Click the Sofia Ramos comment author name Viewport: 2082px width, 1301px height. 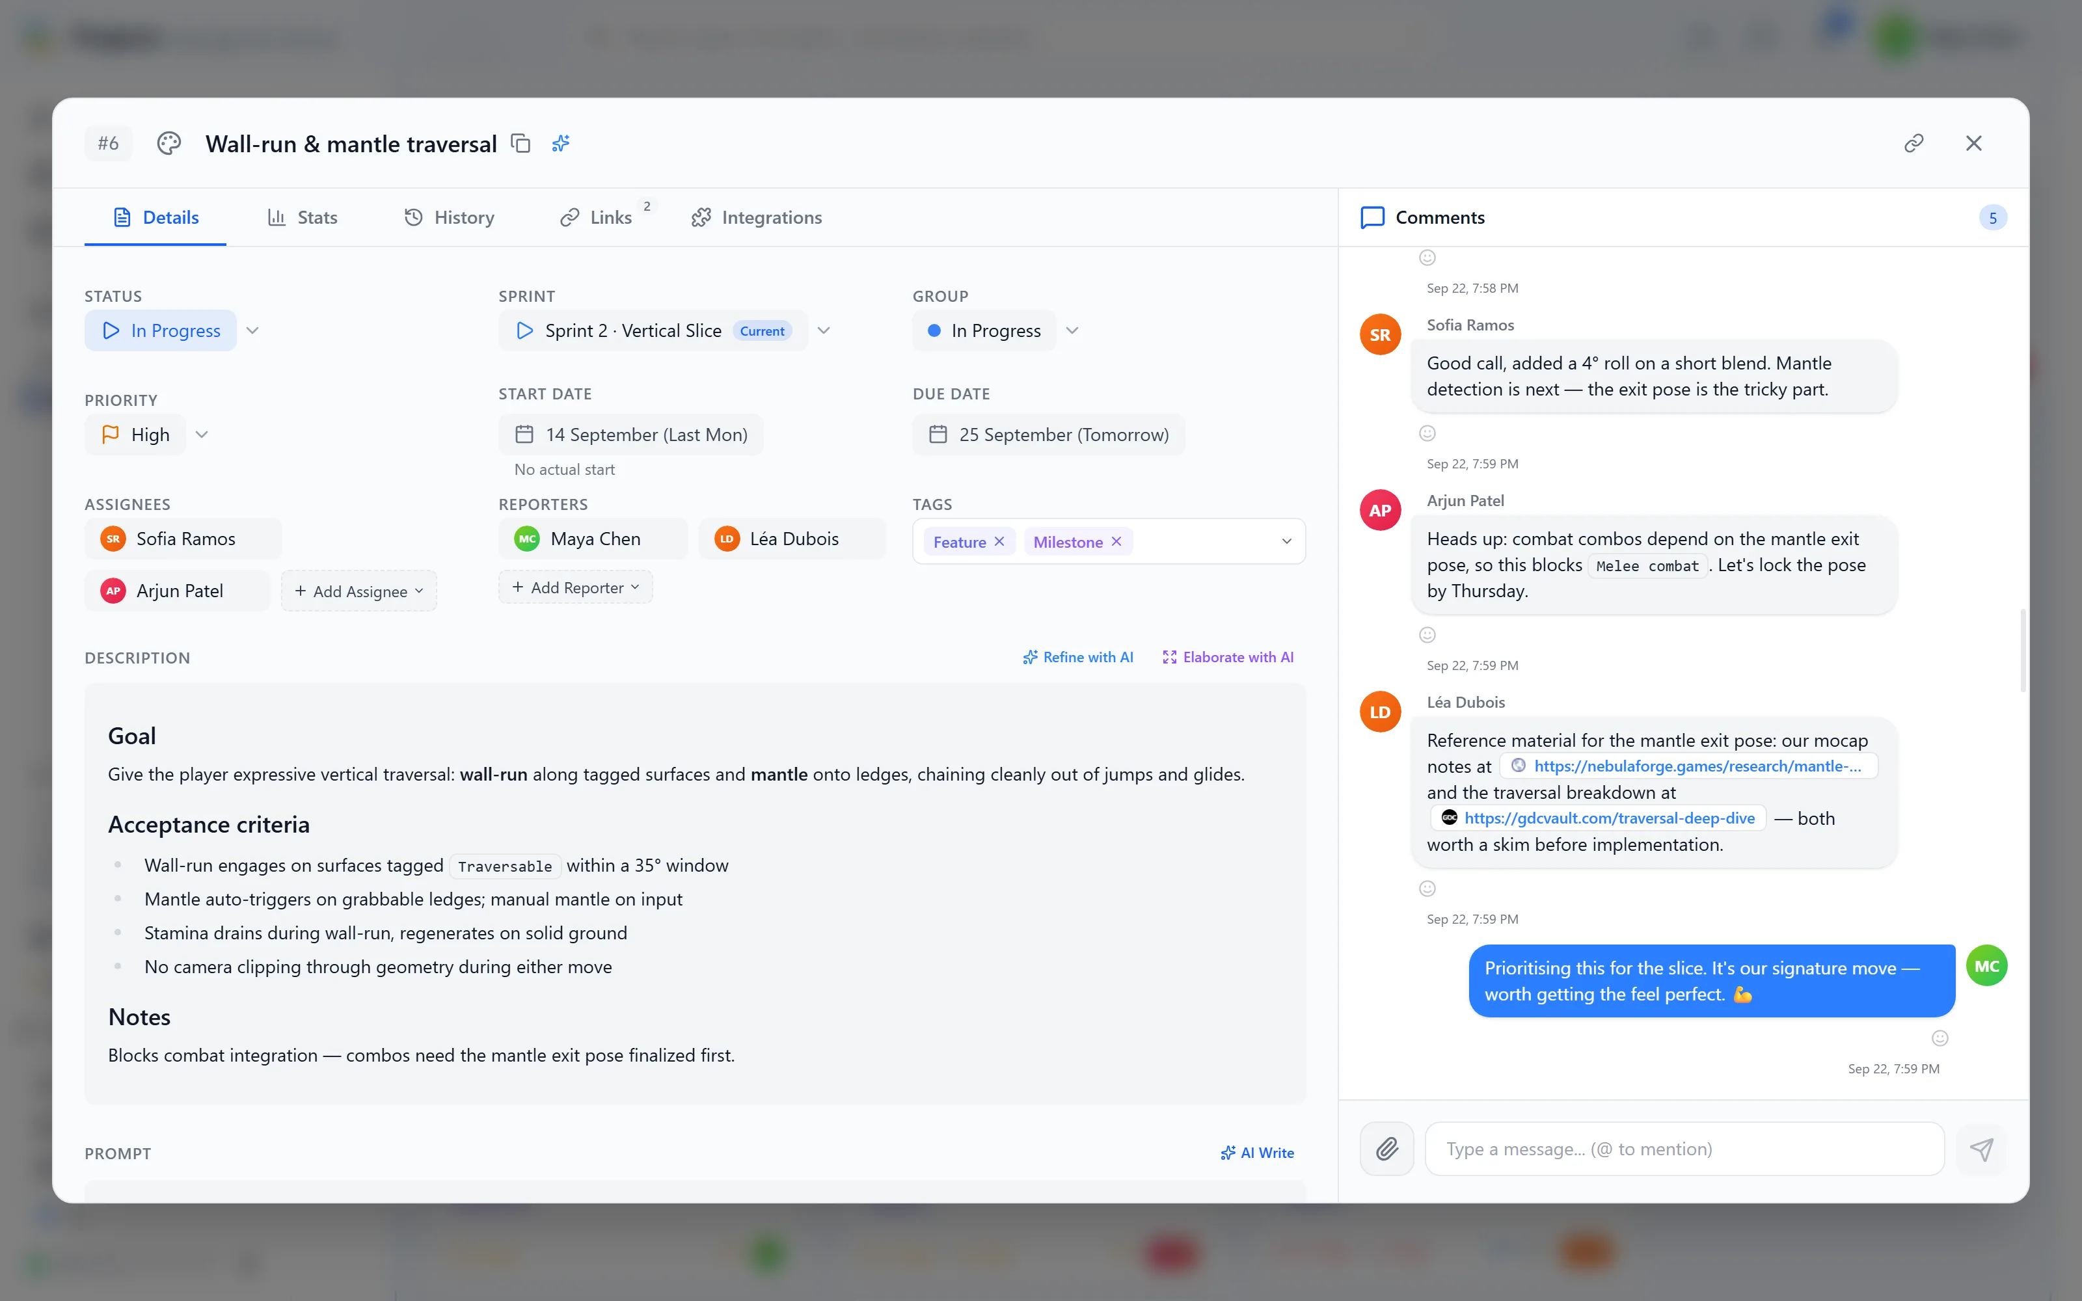click(1470, 325)
